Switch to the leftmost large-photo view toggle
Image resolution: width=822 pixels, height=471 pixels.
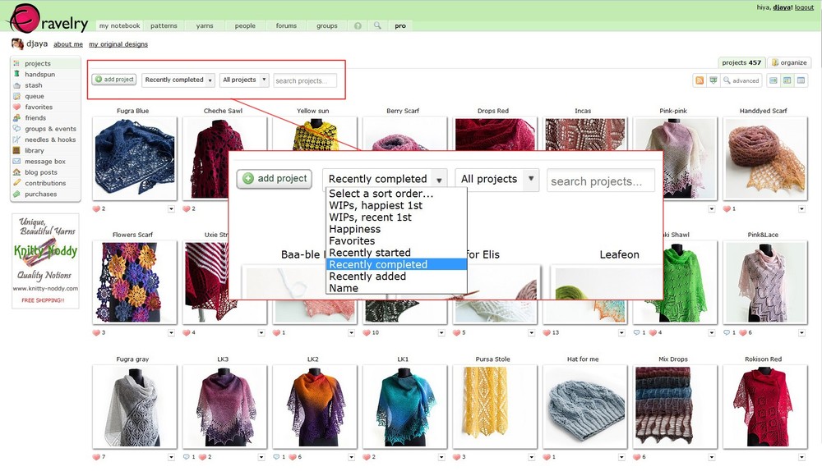click(x=774, y=80)
